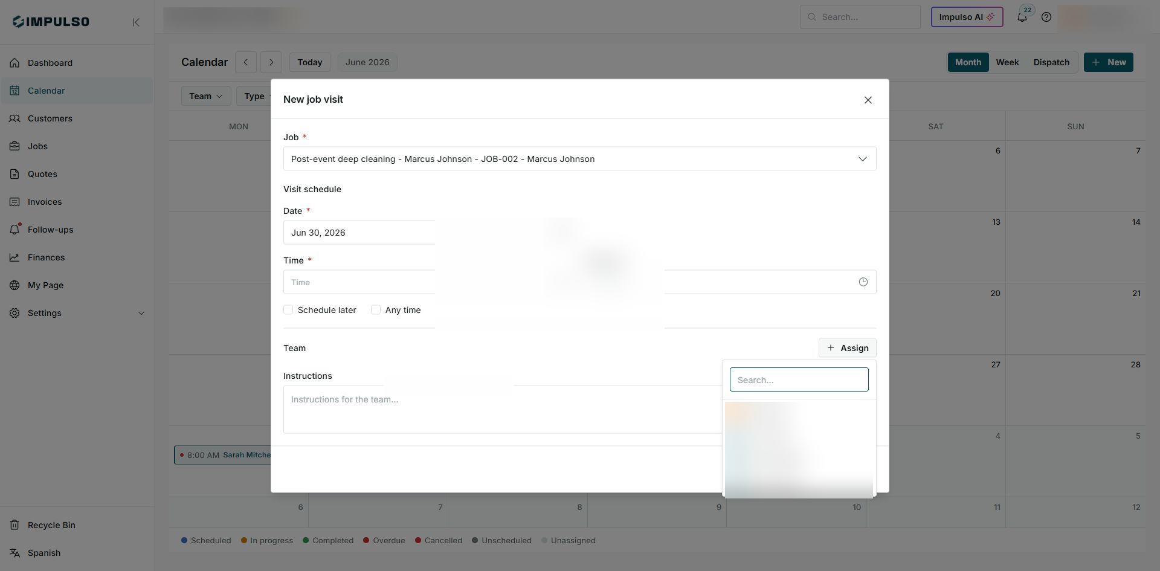Click the Calendar sidebar icon

pyautogui.click(x=14, y=91)
